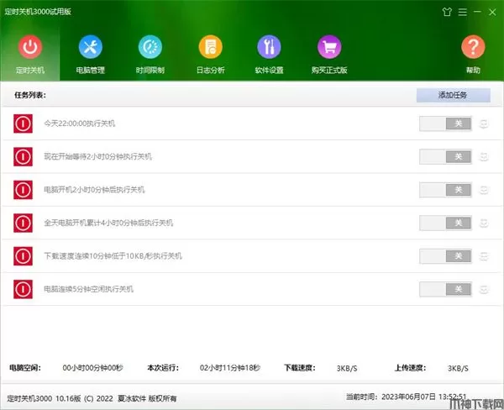Toggle the switch for 今天22:00:00执行关机
504x410 pixels.
pyautogui.click(x=445, y=124)
